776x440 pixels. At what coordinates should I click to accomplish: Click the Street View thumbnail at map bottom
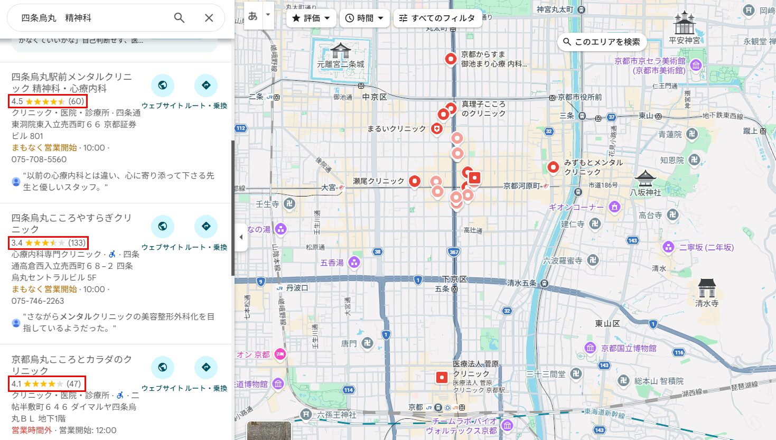(269, 430)
